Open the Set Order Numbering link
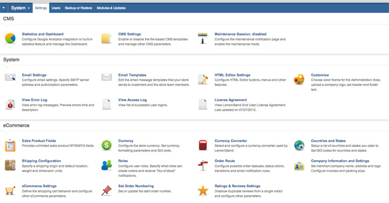389x203 pixels. 136,186
